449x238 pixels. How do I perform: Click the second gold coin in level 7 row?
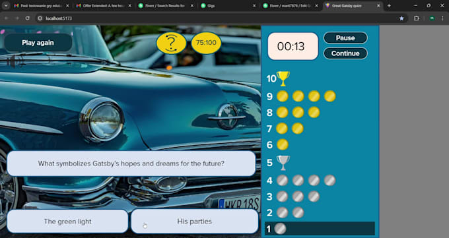coord(298,129)
